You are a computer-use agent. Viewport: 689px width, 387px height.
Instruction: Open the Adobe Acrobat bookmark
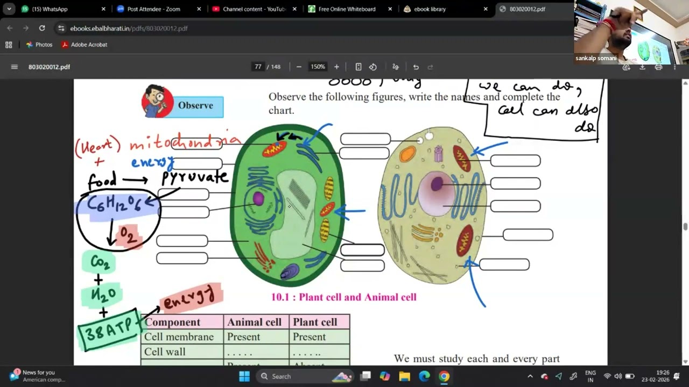point(84,45)
